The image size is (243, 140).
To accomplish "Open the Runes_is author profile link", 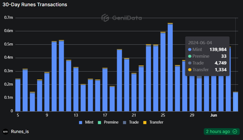I will pos(20,132).
